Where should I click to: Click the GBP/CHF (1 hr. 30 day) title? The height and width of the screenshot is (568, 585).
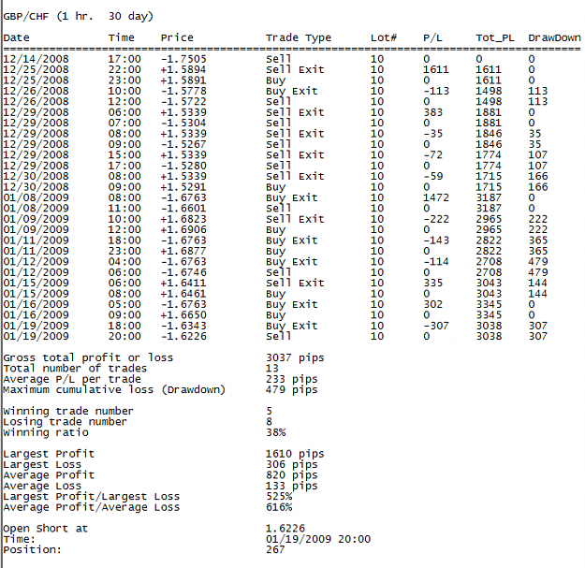click(x=79, y=17)
